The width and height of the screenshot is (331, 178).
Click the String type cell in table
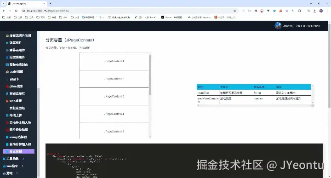257,93
